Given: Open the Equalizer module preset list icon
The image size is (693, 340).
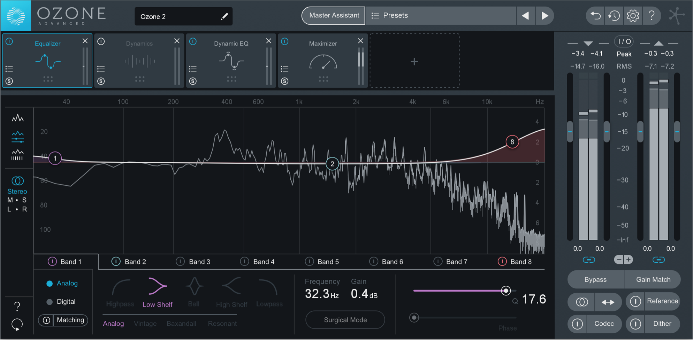Looking at the screenshot, I should click(9, 69).
